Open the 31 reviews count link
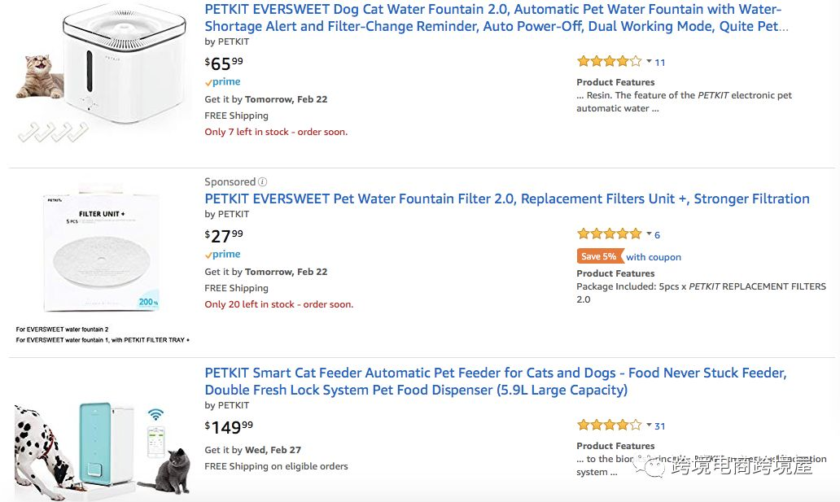840x502 pixels. coord(660,426)
